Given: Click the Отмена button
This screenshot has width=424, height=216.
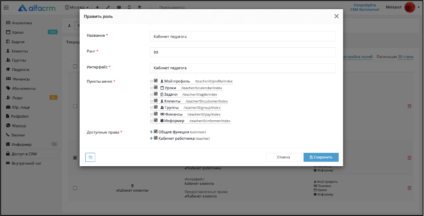Looking at the screenshot, I should 283,157.
